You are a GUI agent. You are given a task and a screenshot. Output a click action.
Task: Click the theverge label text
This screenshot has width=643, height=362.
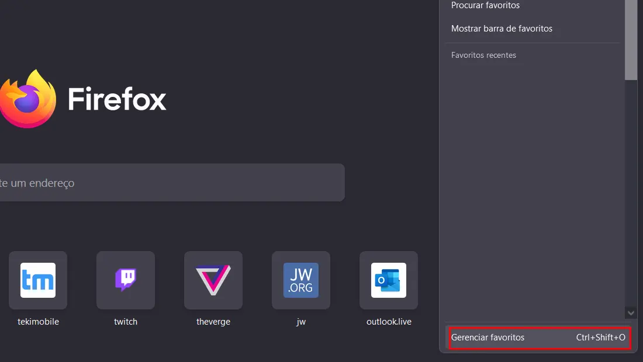click(x=213, y=322)
